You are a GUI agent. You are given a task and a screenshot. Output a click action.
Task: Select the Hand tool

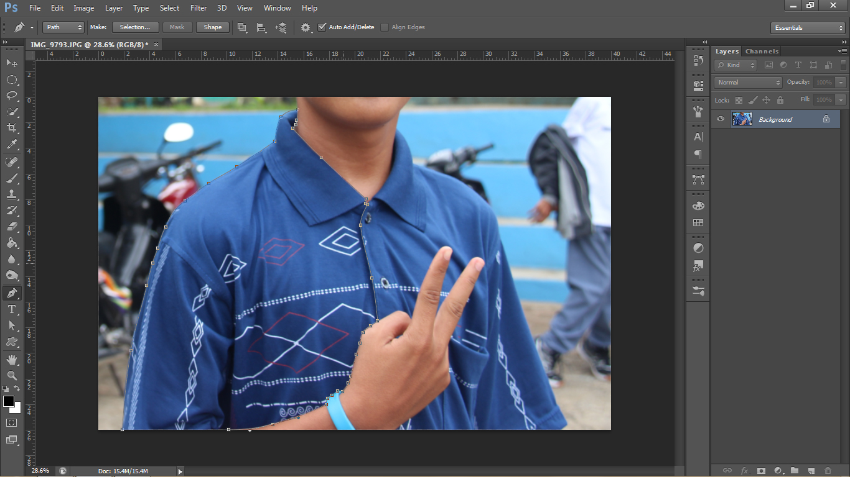point(11,359)
